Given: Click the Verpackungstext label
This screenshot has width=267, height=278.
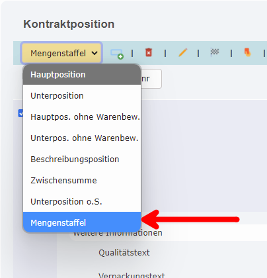Looking at the screenshot, I should (x=132, y=275).
